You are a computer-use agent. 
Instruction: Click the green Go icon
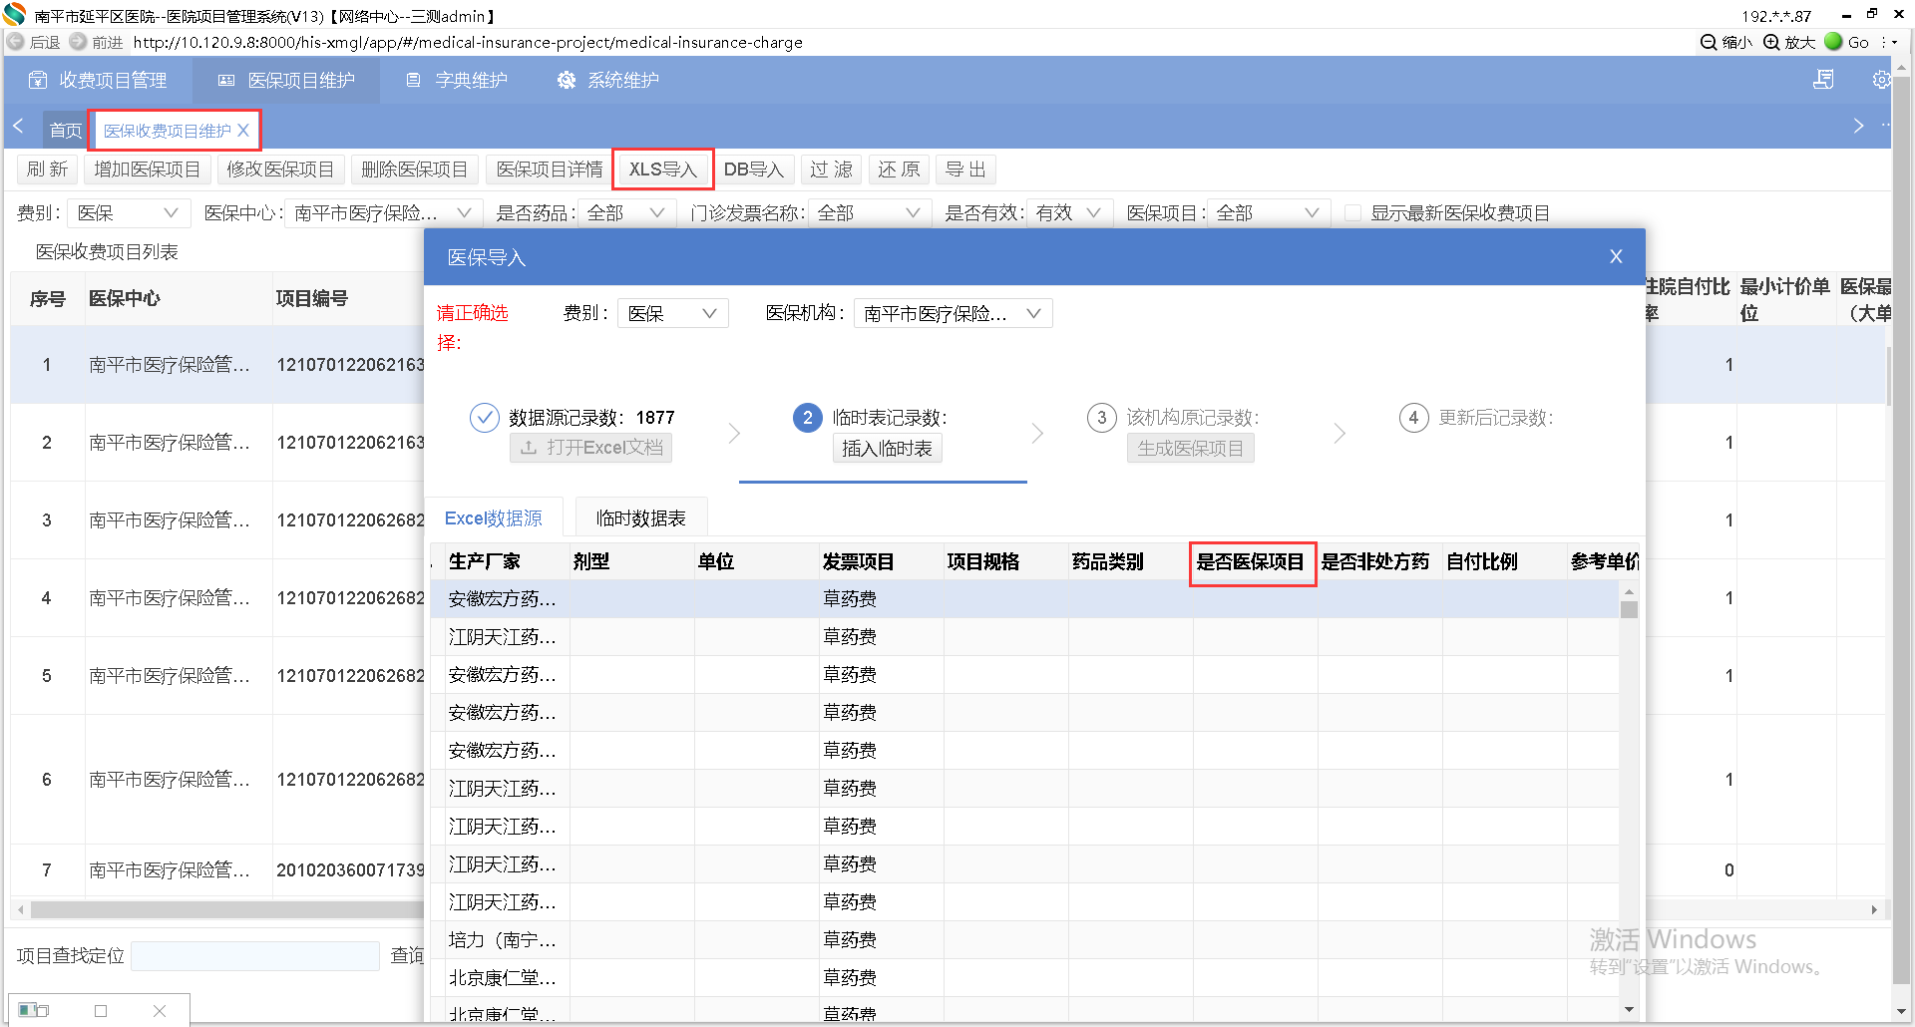(1833, 42)
